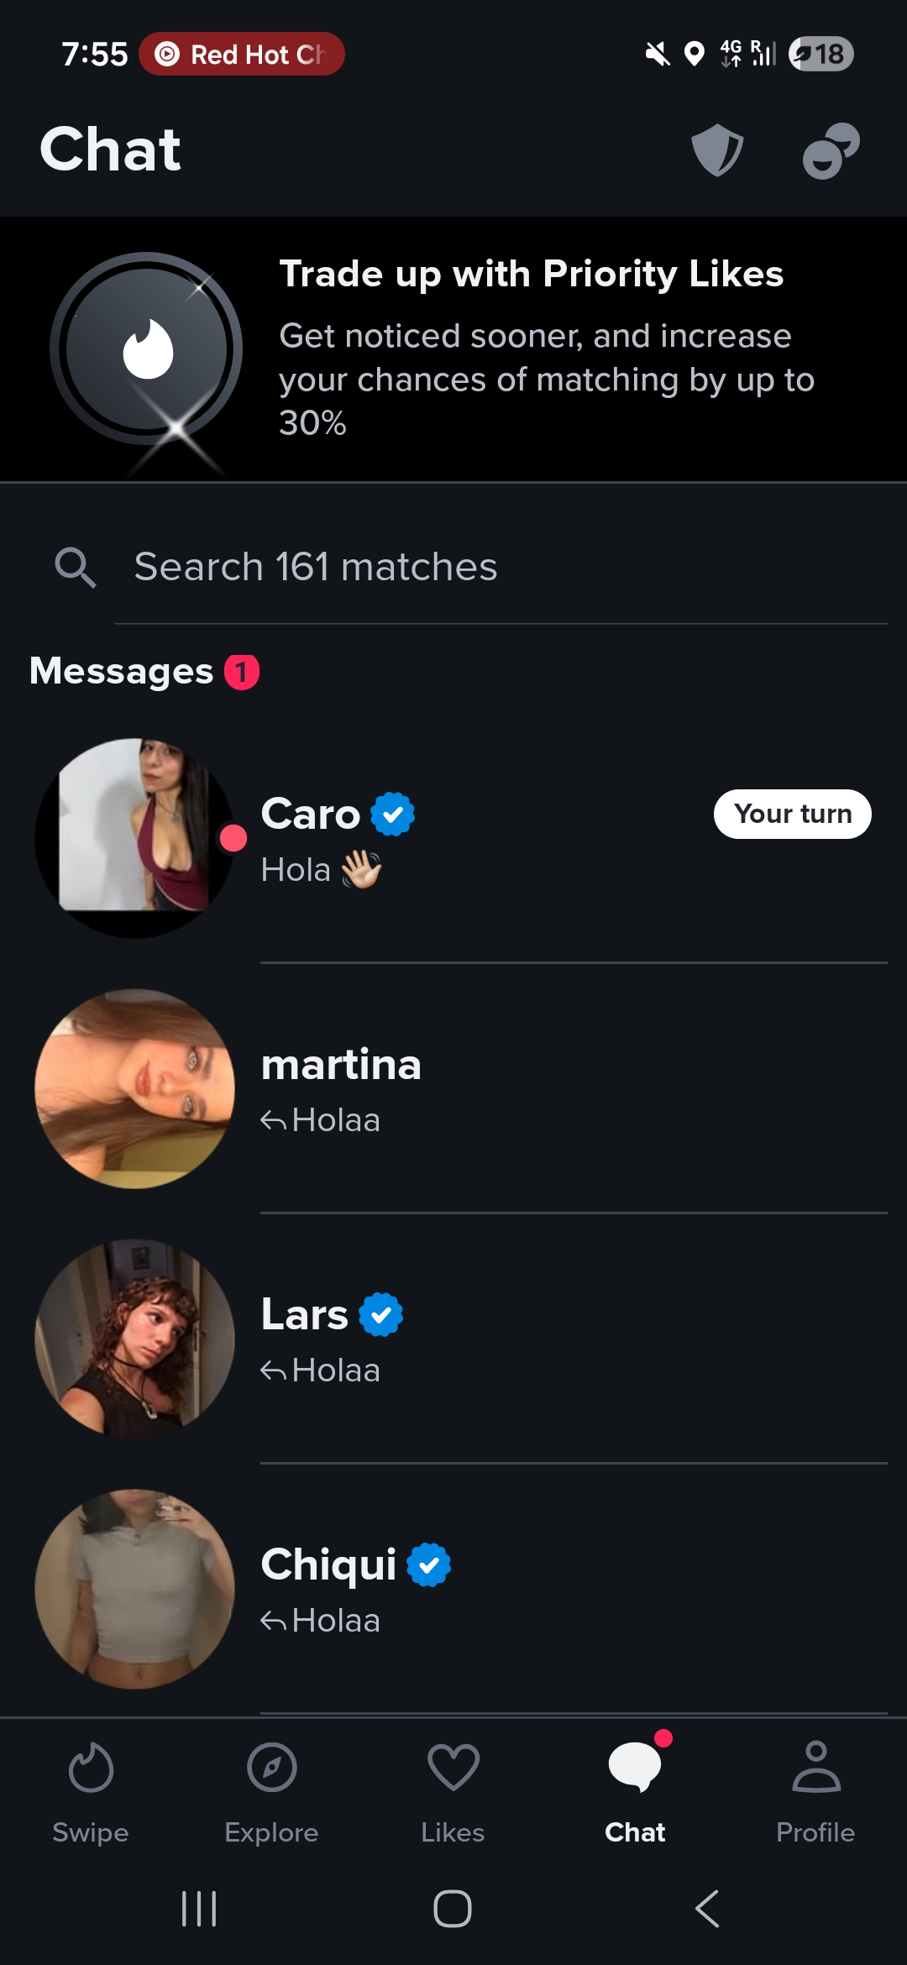Select the Messages unread counter badge

coord(241,669)
